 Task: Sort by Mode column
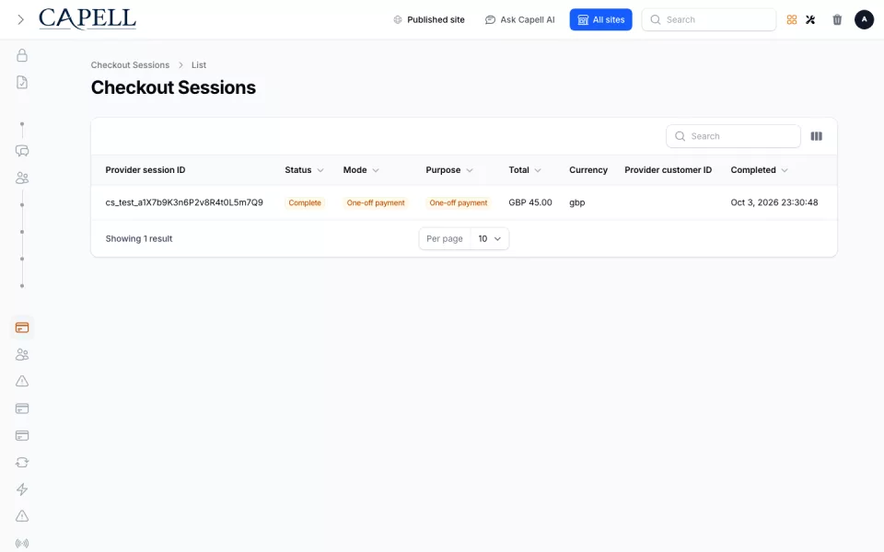pos(361,170)
